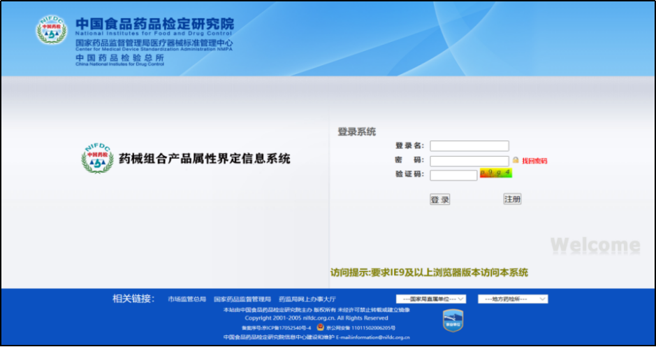Expand the 国家局直属单位 dropdown
The width and height of the screenshot is (656, 347).
click(431, 299)
